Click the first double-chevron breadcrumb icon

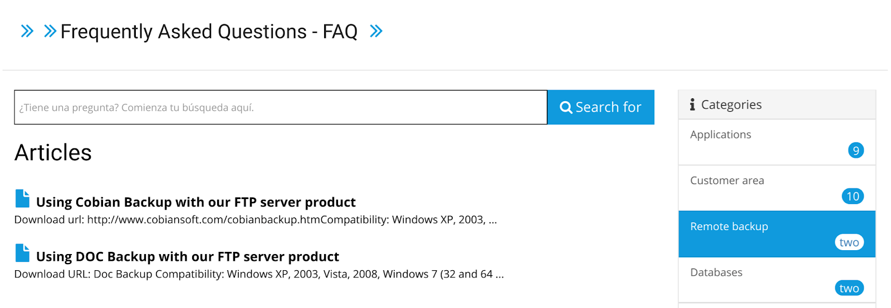pos(27,31)
